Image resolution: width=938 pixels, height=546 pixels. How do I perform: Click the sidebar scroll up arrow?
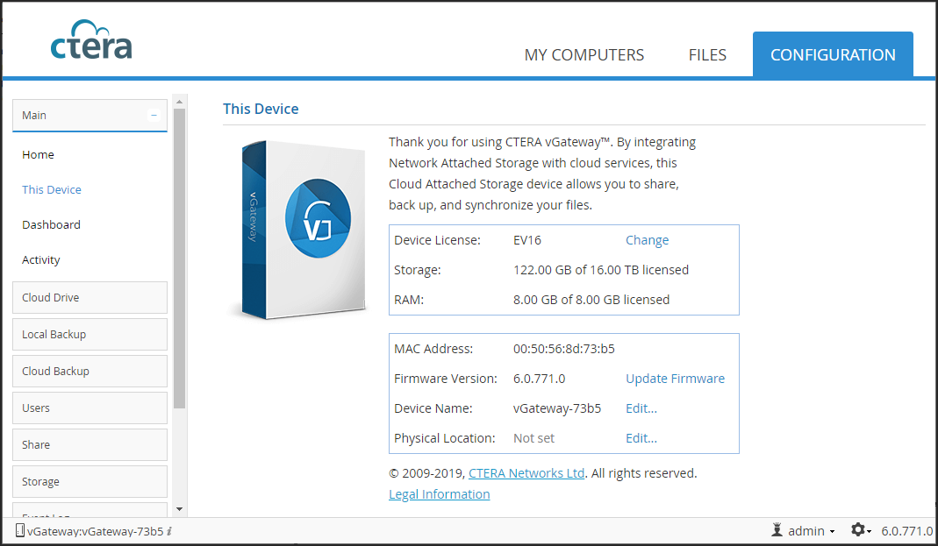pyautogui.click(x=180, y=102)
